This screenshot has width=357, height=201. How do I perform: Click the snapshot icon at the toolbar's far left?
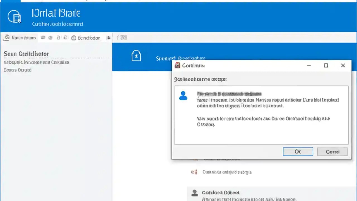tap(6, 37)
